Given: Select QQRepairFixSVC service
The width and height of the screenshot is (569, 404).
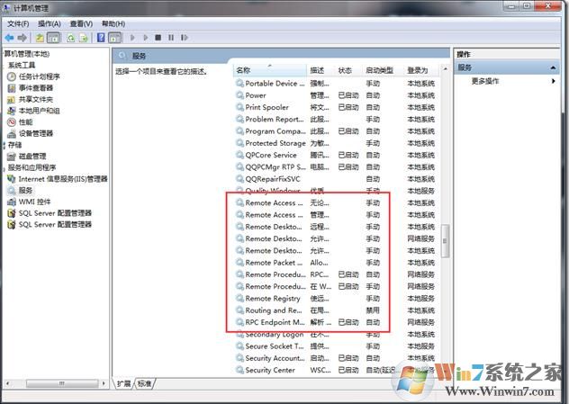Looking at the screenshot, I should [x=336, y=179].
